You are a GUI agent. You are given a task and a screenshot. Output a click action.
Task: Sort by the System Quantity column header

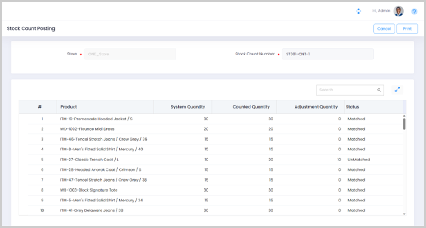[188, 107]
